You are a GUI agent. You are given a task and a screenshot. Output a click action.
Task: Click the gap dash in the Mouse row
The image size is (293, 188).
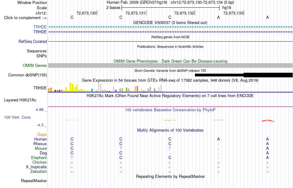tap(218, 149)
